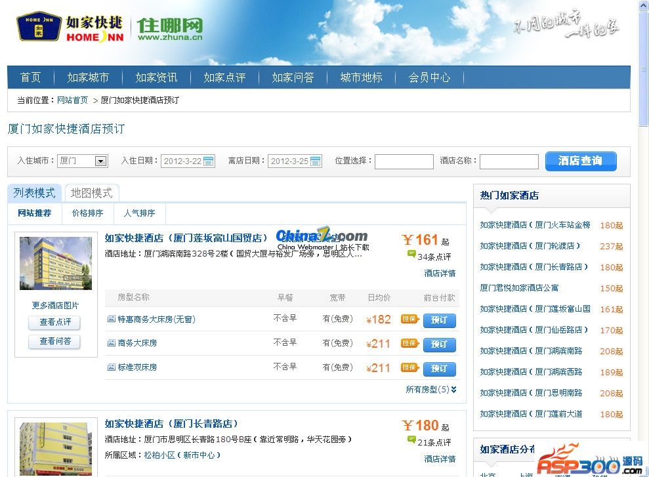Image resolution: width=649 pixels, height=477 pixels.
Task: Open 酒店详情 for 莲坂富山国贸店
Action: [x=440, y=273]
